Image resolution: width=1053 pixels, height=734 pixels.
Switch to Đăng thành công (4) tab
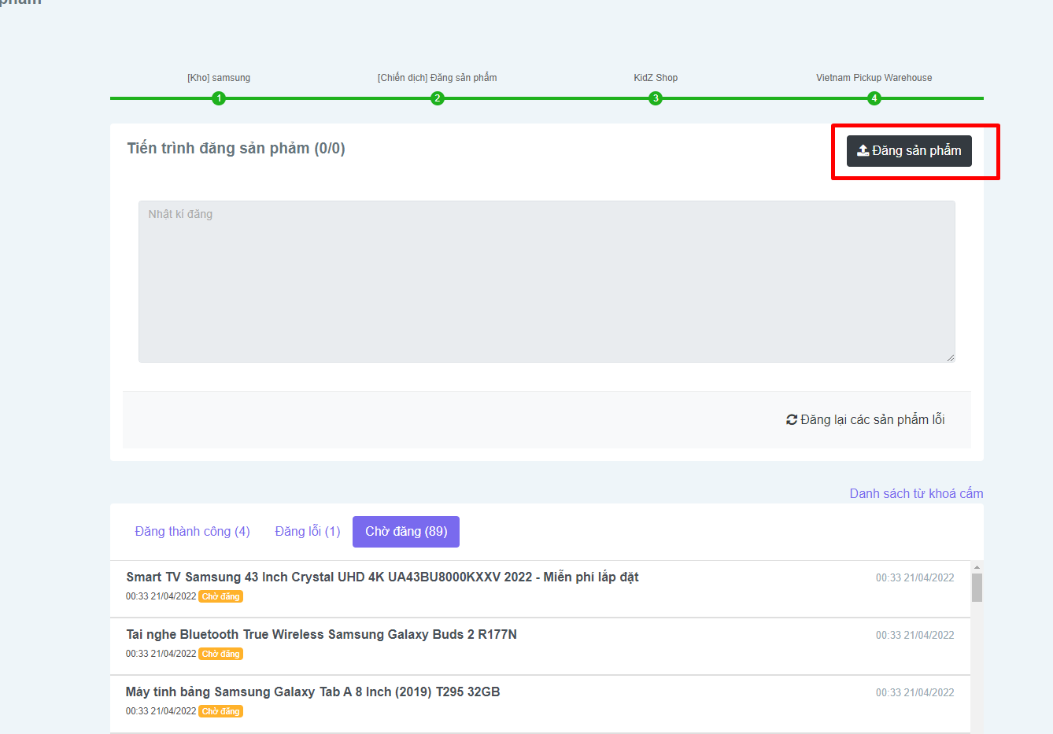coord(193,532)
